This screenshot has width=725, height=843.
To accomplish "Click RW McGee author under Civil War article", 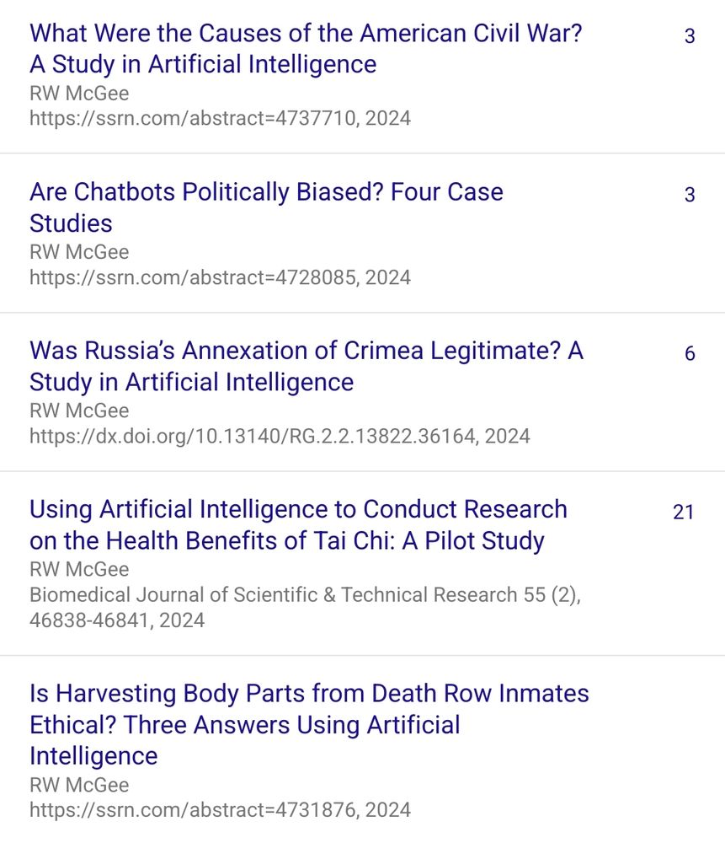I will tap(79, 94).
